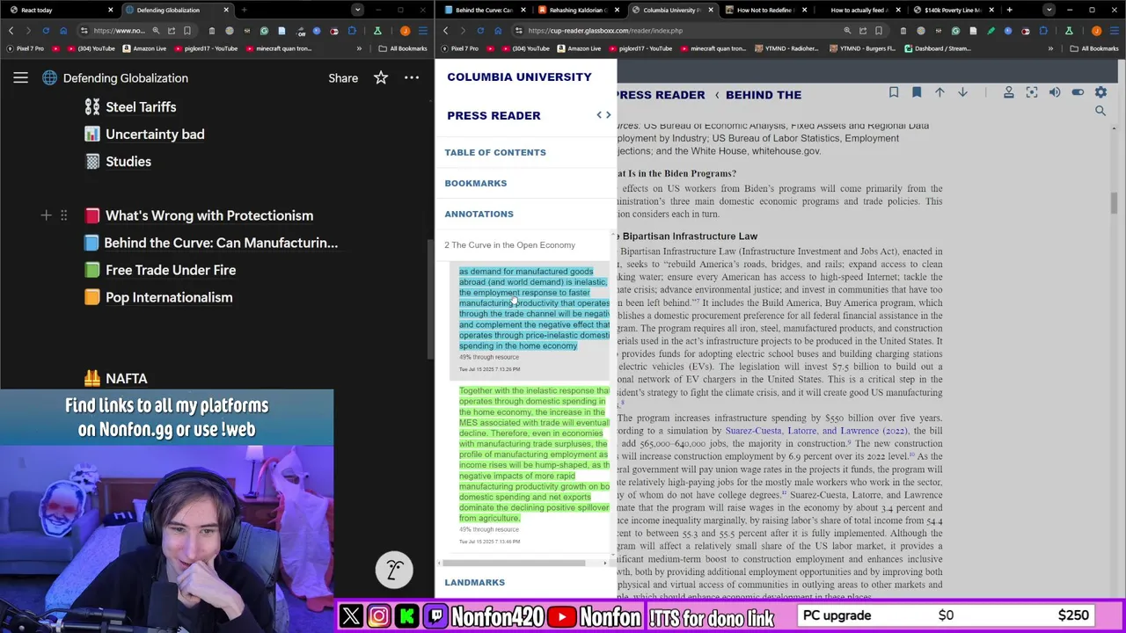Open the three-dot more options menu
1126x633 pixels.
tap(412, 78)
